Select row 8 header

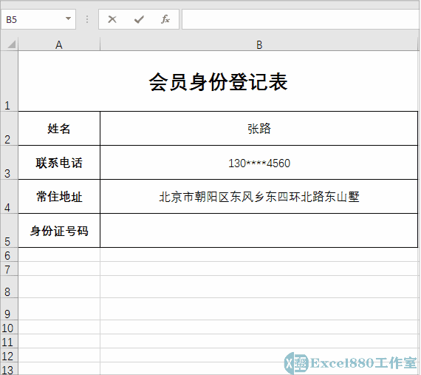(9, 287)
